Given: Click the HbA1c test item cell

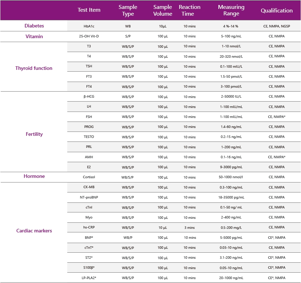Looking at the screenshot, I should [89, 26].
